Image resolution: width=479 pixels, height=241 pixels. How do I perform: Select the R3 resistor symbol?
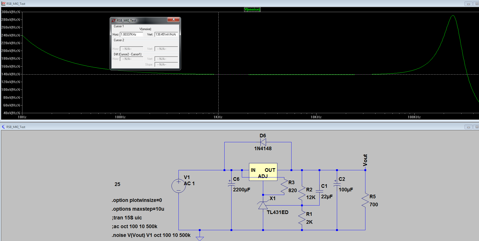pyautogui.click(x=284, y=186)
